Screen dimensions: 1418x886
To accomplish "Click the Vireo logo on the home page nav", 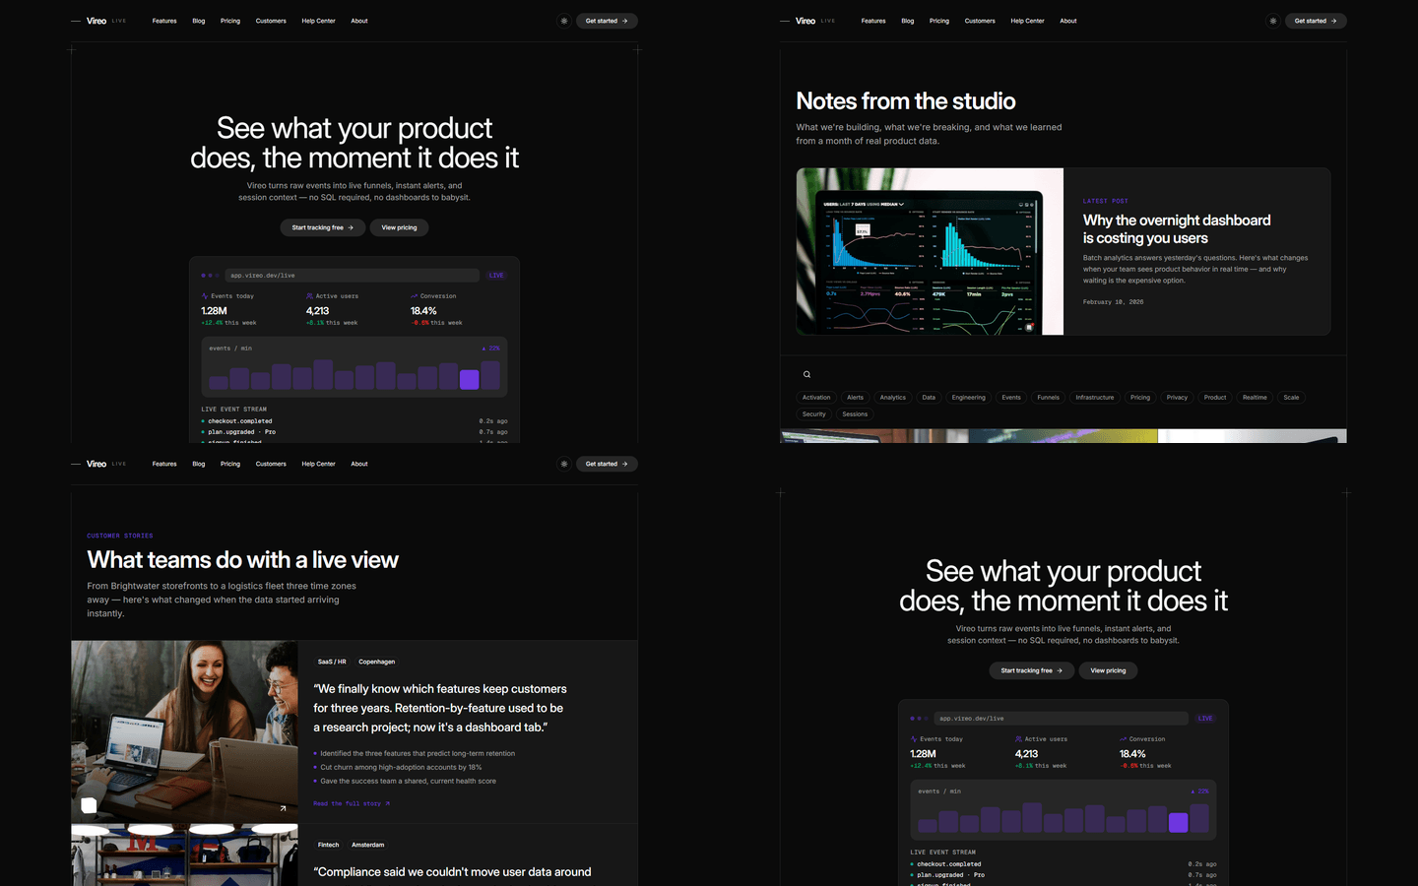I will [97, 21].
